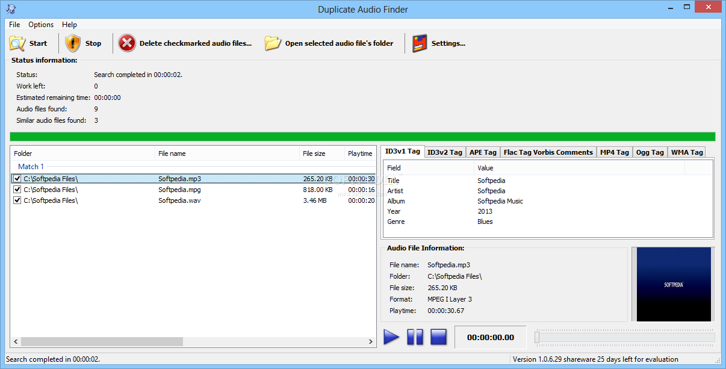Click the Blues genre value
The height and width of the screenshot is (369, 726).
pos(485,222)
